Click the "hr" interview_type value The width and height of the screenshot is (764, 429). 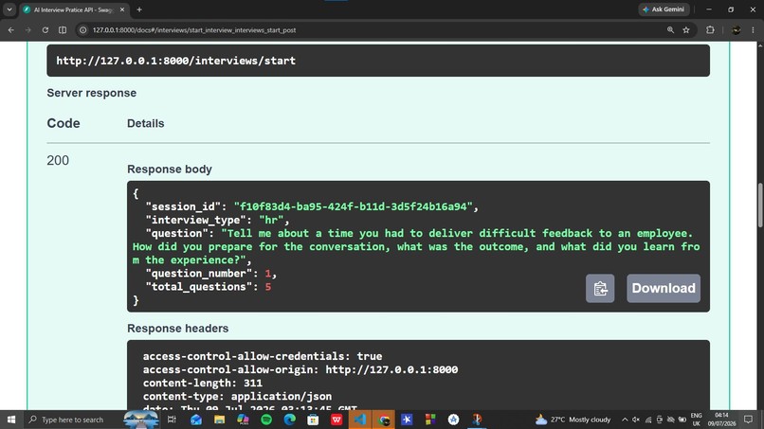pos(271,220)
